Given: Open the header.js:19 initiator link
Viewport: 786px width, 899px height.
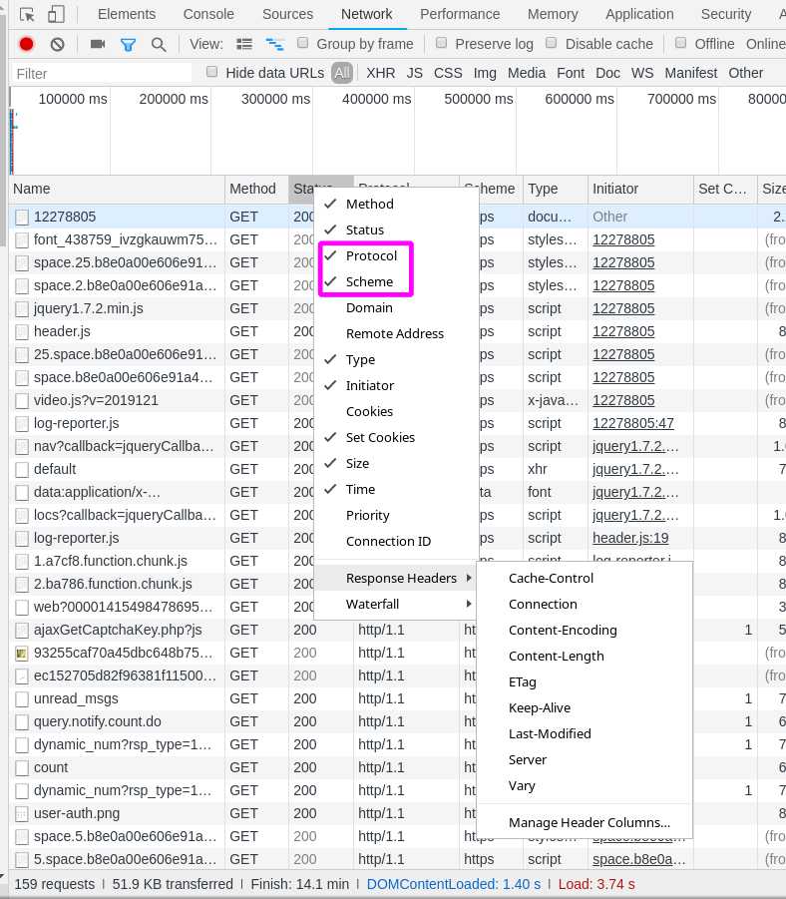Looking at the screenshot, I should tap(630, 539).
